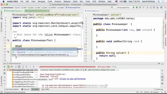
Task: Click the line 15 gutter run-test icon
Action: (8, 52)
